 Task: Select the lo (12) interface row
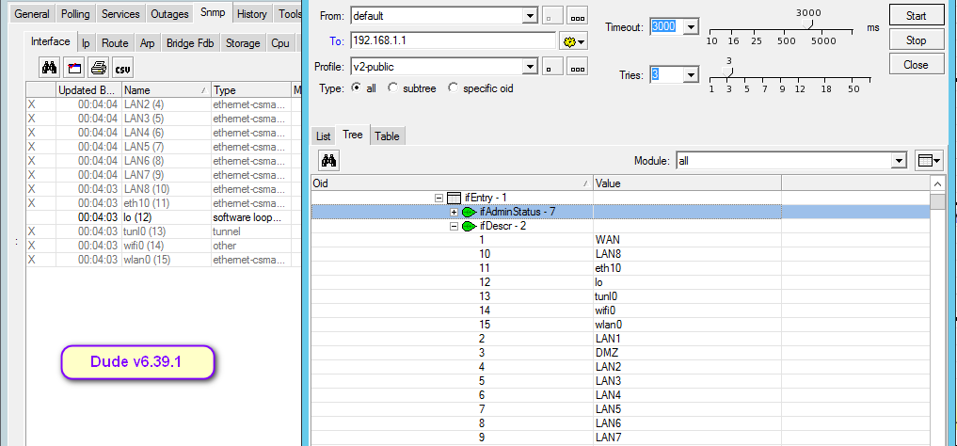pos(164,217)
